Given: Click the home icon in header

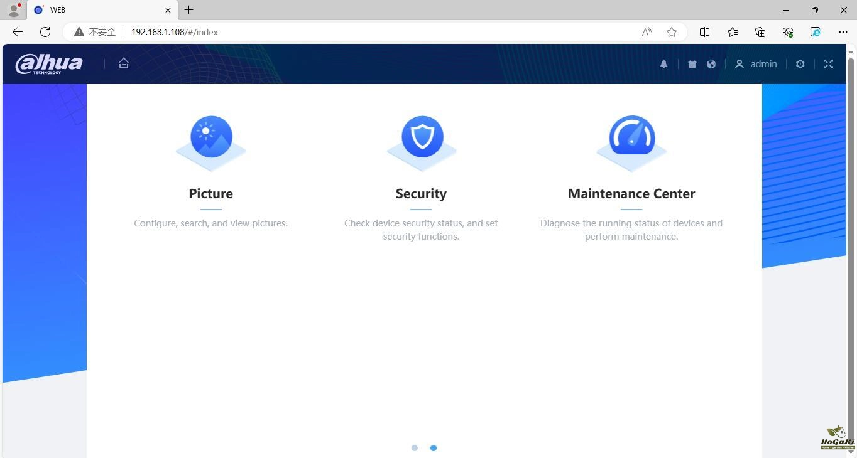Looking at the screenshot, I should pos(124,63).
